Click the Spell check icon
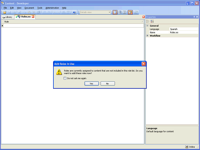 click(68, 12)
